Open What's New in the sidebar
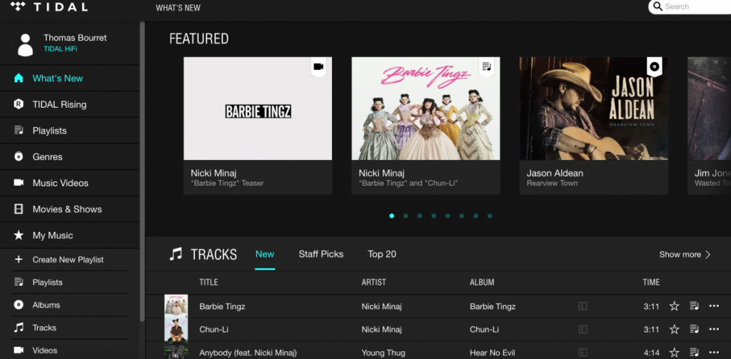 pos(58,79)
